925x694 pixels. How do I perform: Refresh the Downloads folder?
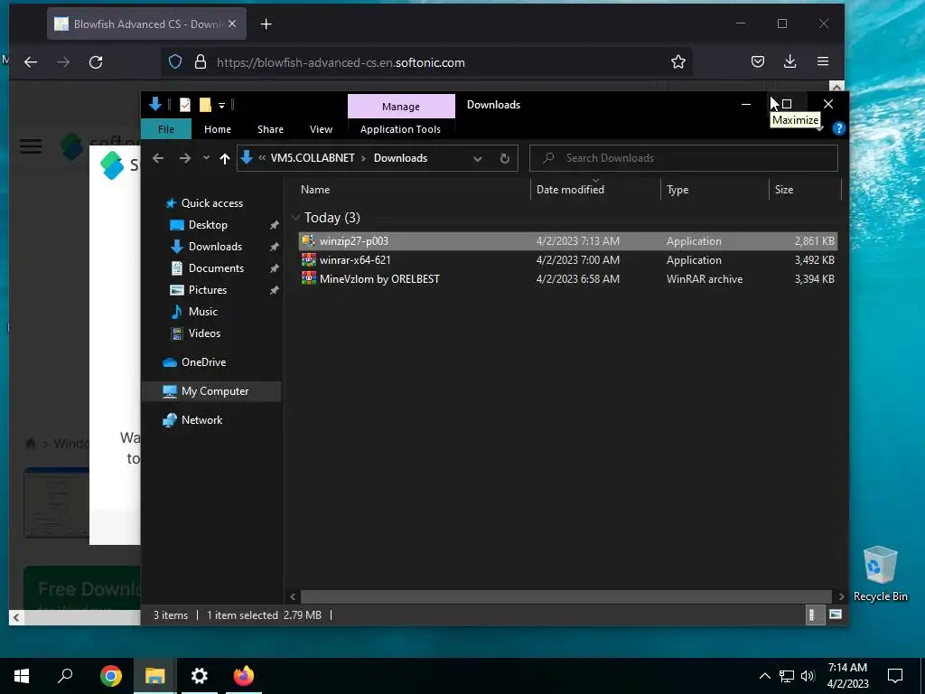click(504, 158)
